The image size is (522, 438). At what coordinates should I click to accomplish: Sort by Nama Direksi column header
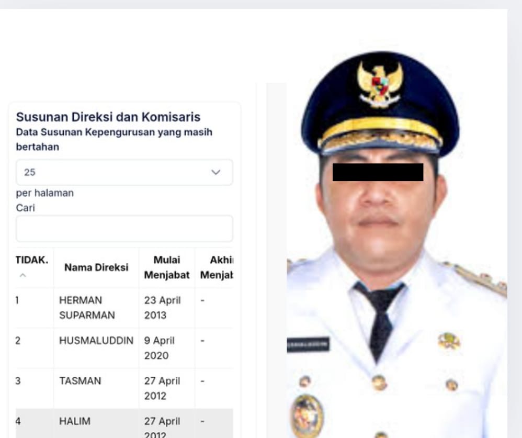tap(96, 267)
